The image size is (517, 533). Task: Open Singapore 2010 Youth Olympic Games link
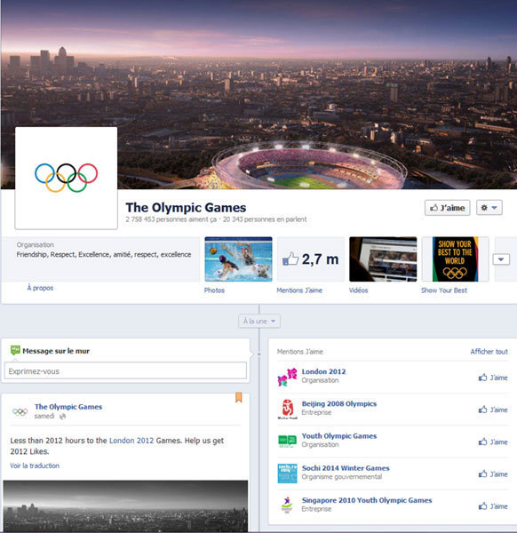click(367, 500)
